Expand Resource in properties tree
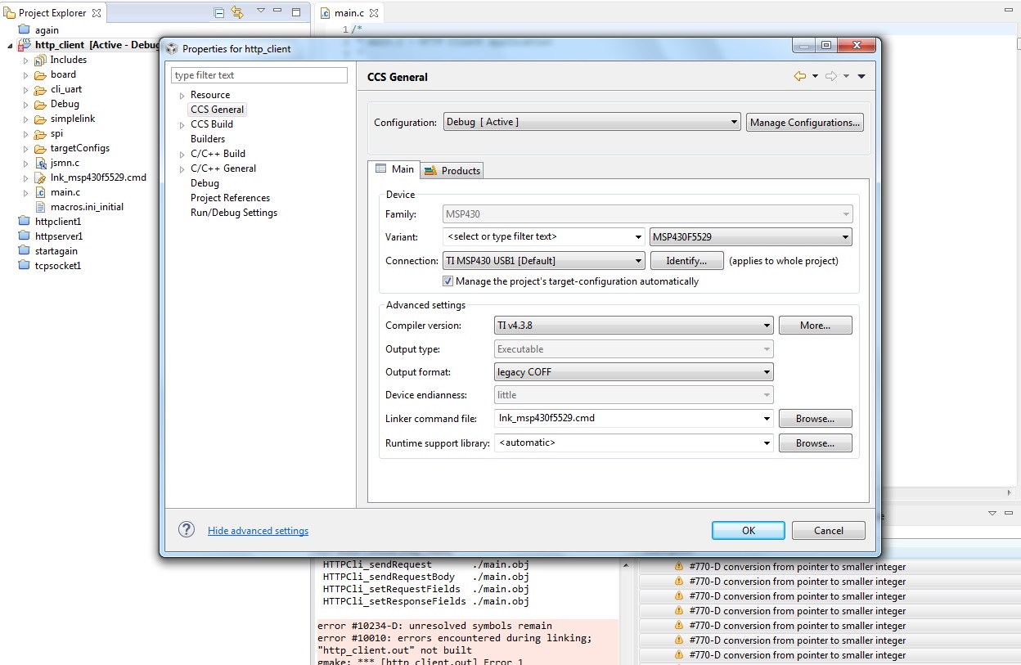This screenshot has height=665, width=1021. pyautogui.click(x=182, y=96)
